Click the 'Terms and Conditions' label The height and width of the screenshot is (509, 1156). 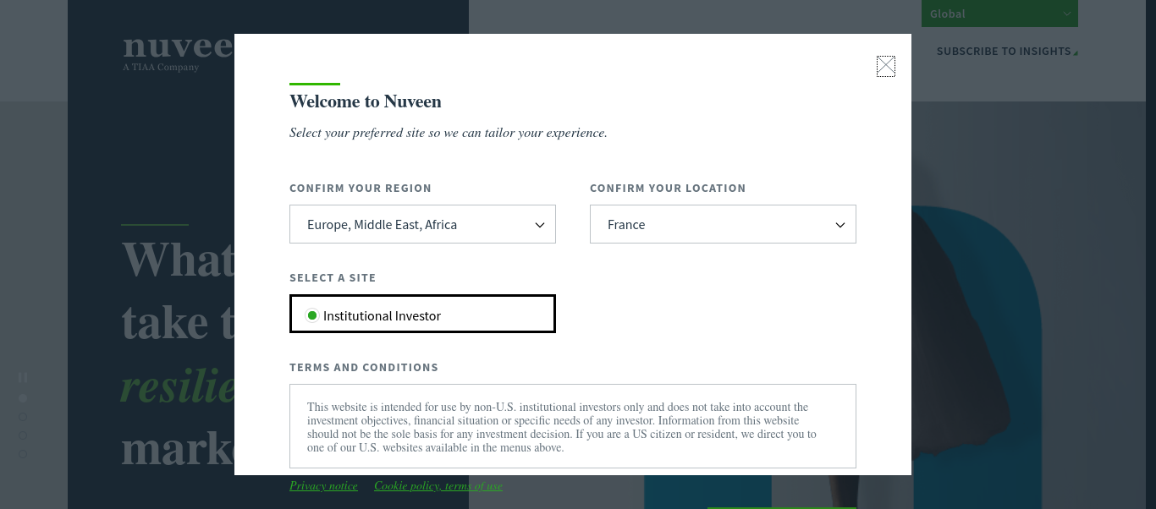pos(364,368)
